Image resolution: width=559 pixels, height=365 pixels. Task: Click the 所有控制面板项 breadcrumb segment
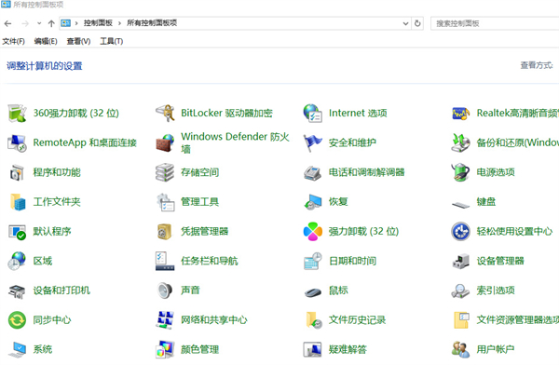[152, 23]
